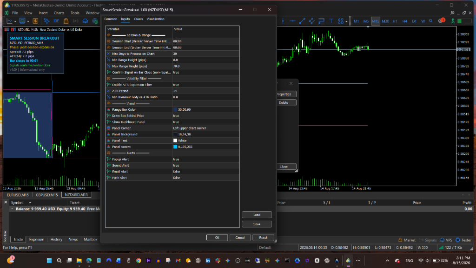Open Windows Start menu
Image resolution: width=476 pixels, height=268 pixels.
coord(49,261)
